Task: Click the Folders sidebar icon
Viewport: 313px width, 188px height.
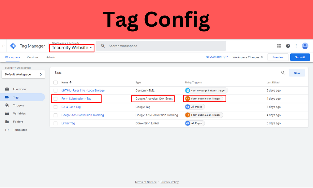Action: (7, 122)
